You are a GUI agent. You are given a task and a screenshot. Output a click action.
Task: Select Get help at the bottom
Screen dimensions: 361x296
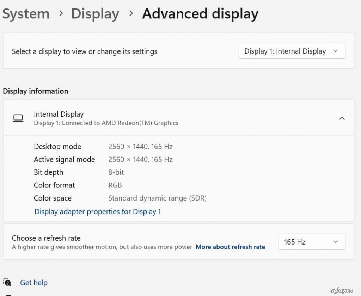click(x=33, y=282)
